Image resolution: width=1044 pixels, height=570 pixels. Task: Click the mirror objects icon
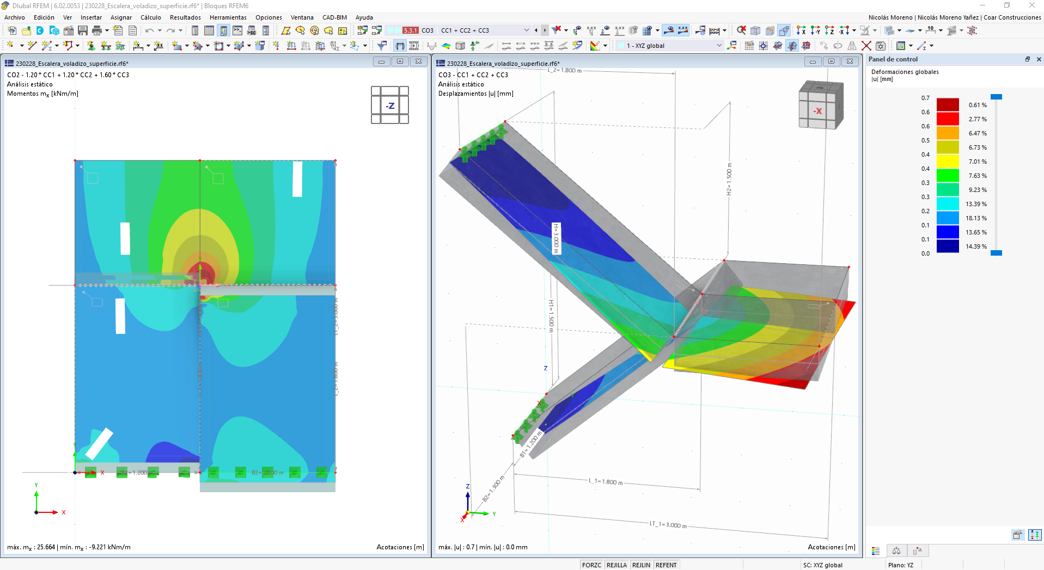click(852, 46)
